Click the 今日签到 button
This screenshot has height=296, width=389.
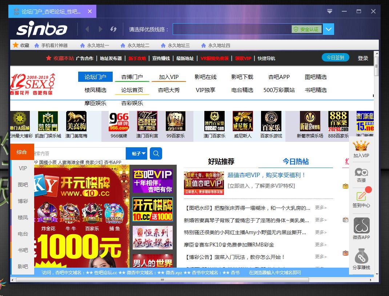pyautogui.click(x=336, y=57)
